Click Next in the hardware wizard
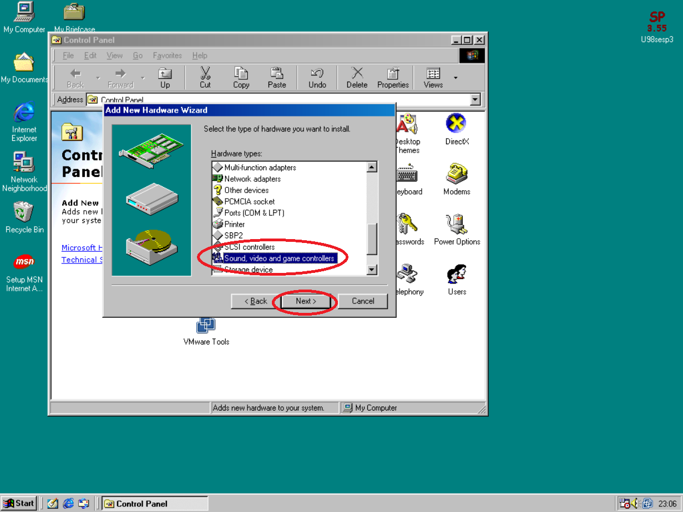683x512 pixels. coord(306,301)
